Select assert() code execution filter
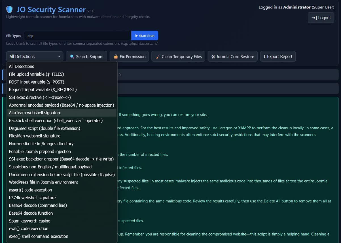This screenshot has width=341, height=243. click(x=62, y=190)
